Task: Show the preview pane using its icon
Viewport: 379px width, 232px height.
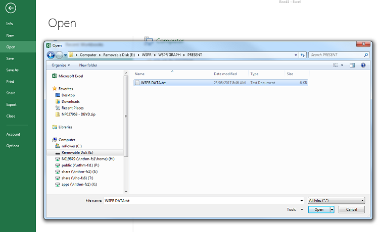Action: [x=352, y=65]
